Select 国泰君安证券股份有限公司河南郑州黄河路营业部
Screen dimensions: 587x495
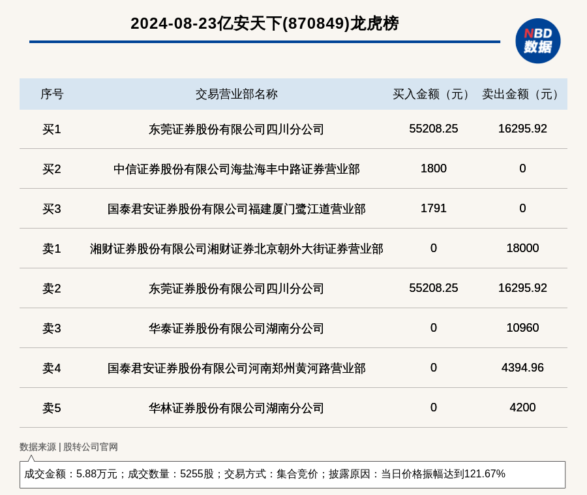tap(237, 368)
